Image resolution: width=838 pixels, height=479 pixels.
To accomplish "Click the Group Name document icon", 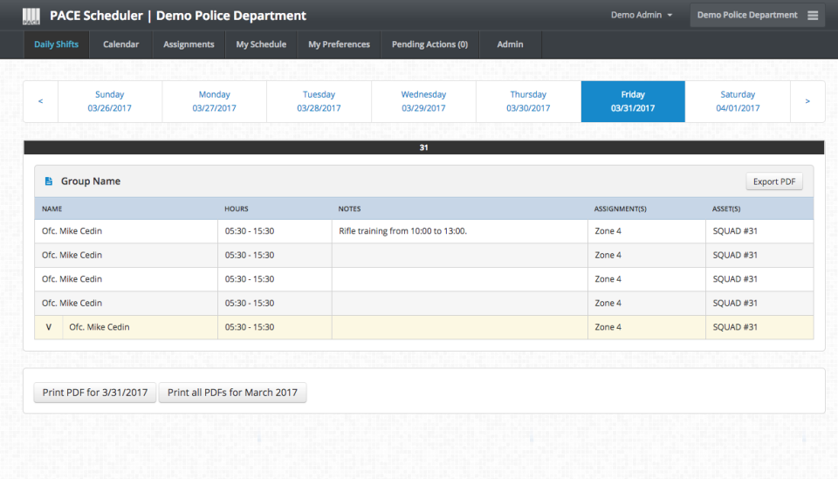I will coord(49,181).
